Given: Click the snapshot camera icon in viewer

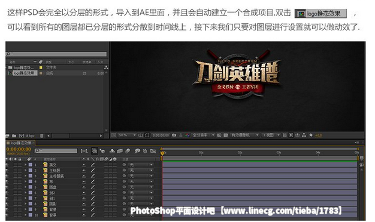Looking at the screenshot, I should pos(174,135).
